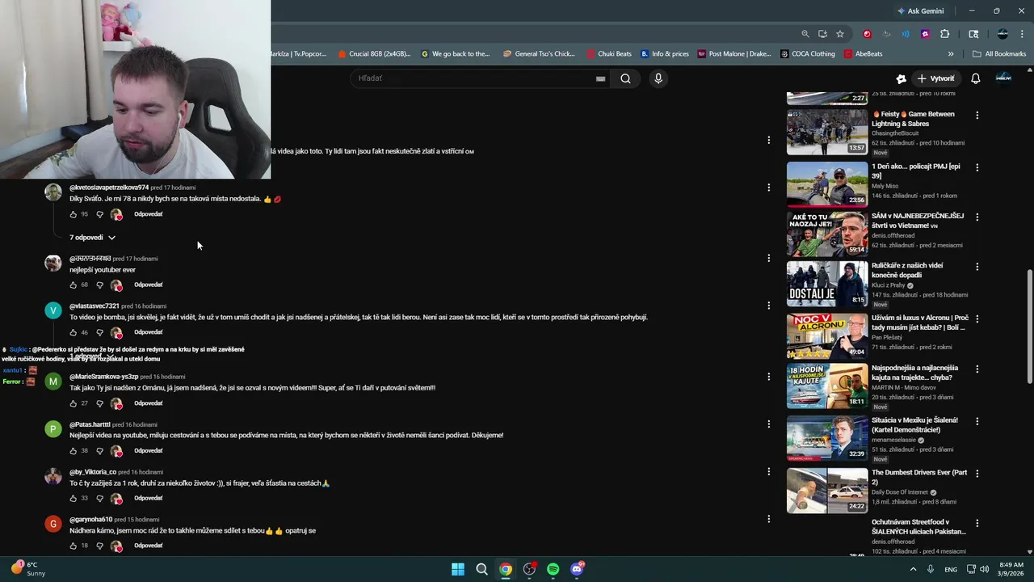Like the comment by @Patas.harttti
Screen dimensions: 1034x582
point(74,450)
